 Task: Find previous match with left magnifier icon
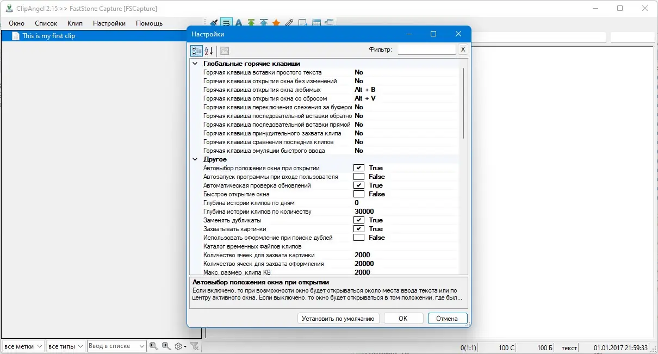[154, 346]
